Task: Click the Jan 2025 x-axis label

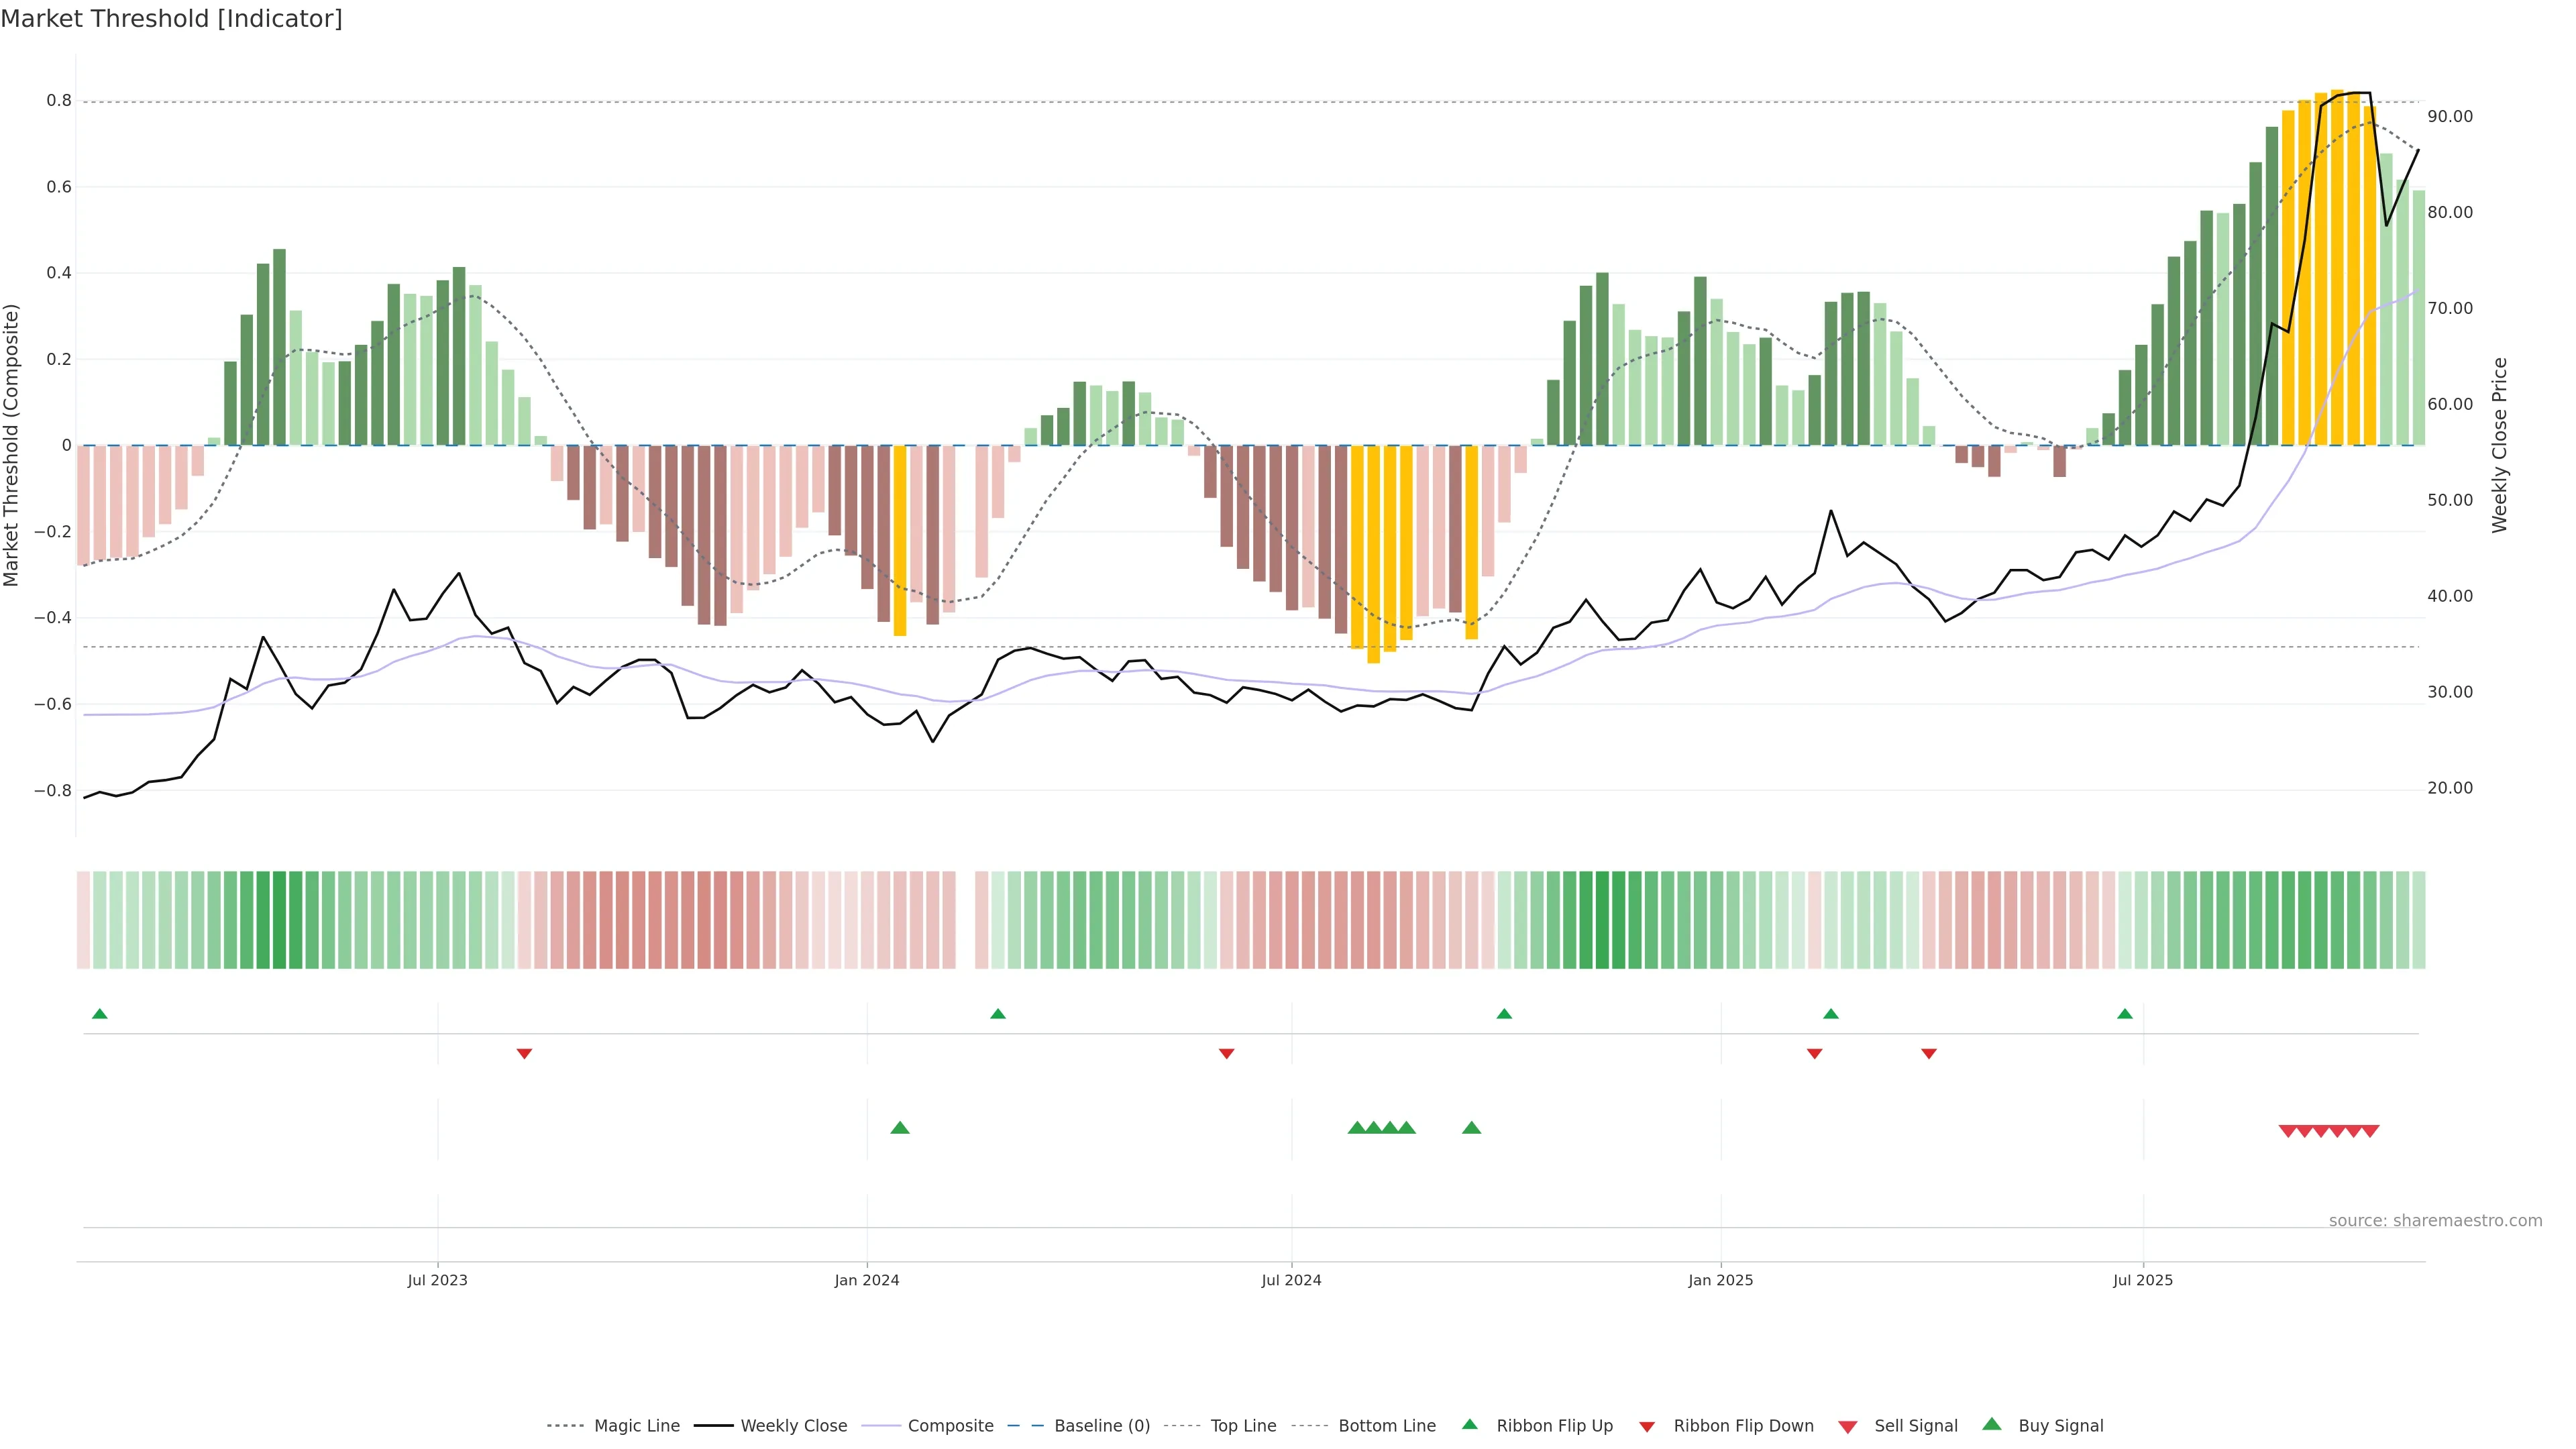Action: pyautogui.click(x=1720, y=1280)
